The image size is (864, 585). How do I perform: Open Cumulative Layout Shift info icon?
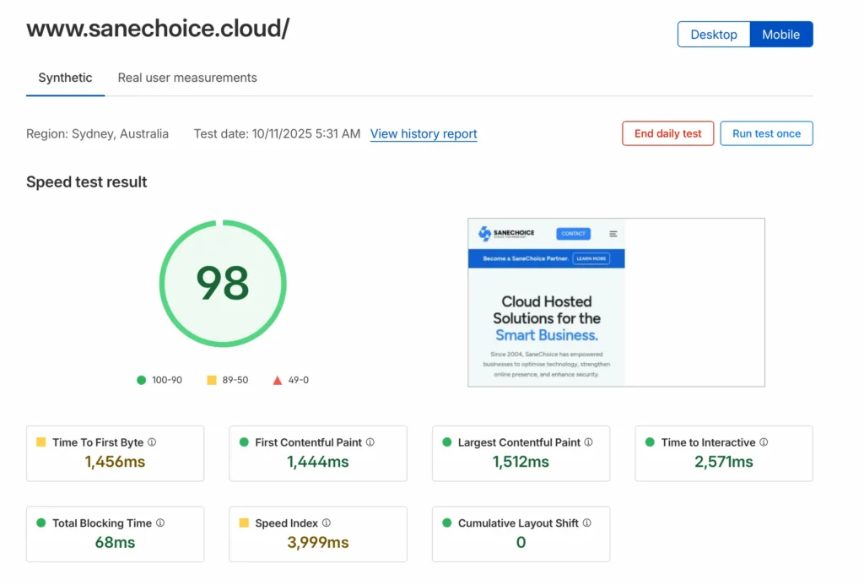point(587,523)
